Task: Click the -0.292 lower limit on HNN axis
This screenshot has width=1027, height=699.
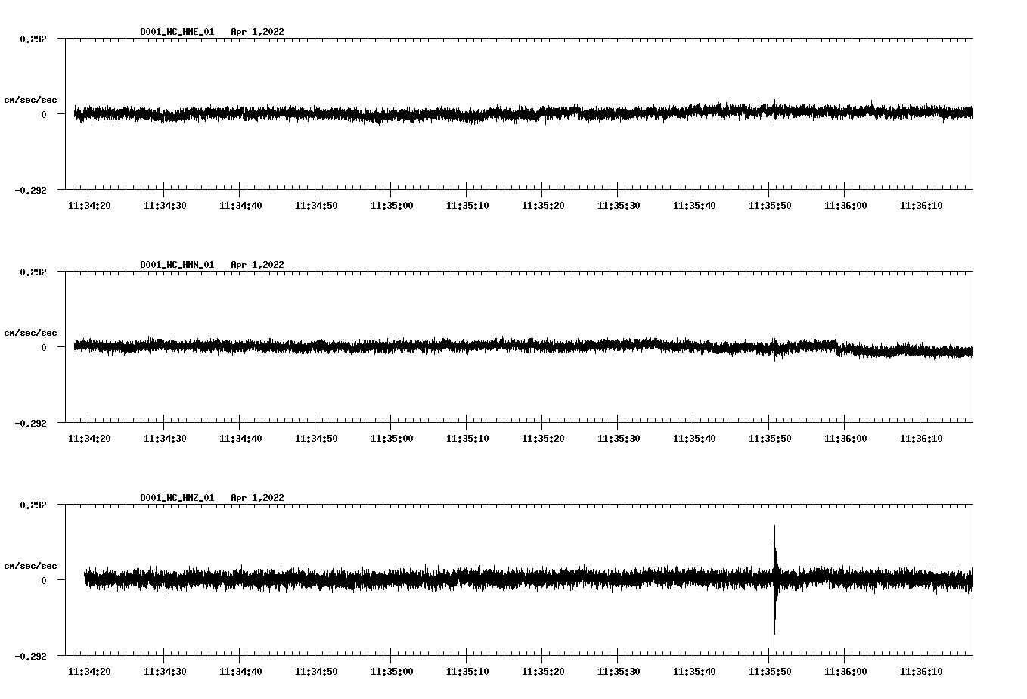Action: [30, 423]
